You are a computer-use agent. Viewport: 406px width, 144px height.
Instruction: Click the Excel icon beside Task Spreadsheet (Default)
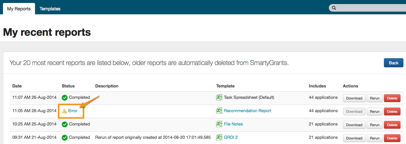[219, 98]
